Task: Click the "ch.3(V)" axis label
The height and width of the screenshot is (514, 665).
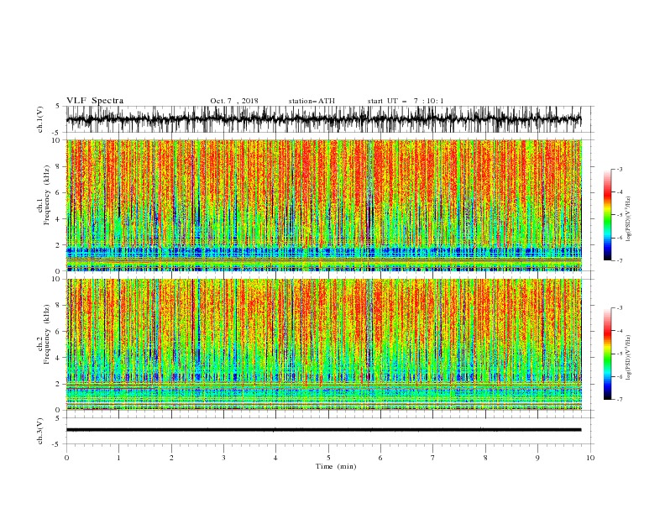Action: 40,431
